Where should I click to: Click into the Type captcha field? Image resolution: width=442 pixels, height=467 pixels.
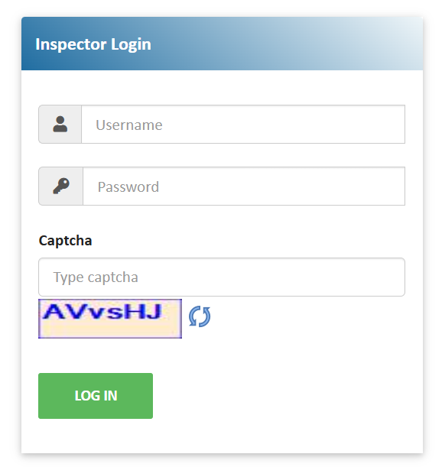pyautogui.click(x=222, y=277)
